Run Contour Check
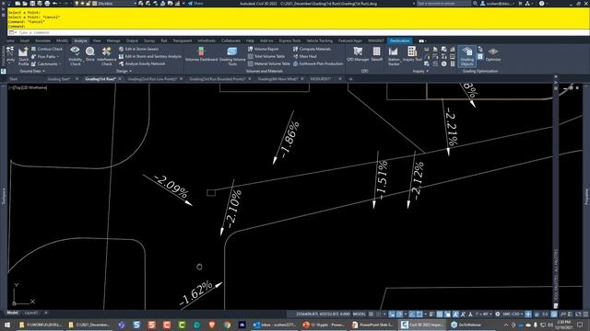 click(47, 49)
